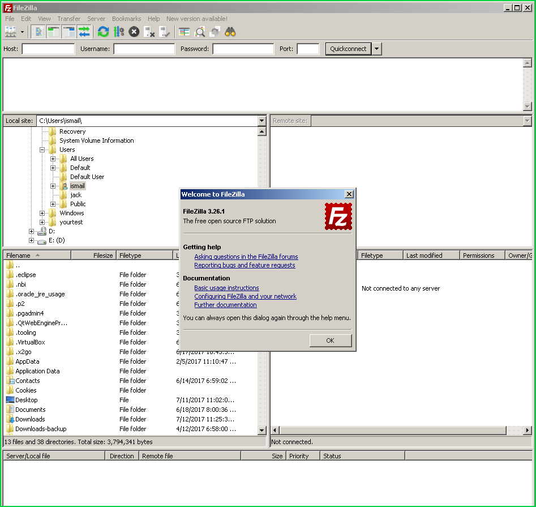Click Configuring FileZilla and your network link
Viewport: 536px width, 507px height.
point(246,296)
